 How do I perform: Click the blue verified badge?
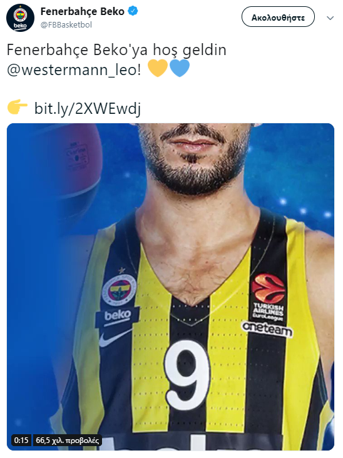point(133,11)
